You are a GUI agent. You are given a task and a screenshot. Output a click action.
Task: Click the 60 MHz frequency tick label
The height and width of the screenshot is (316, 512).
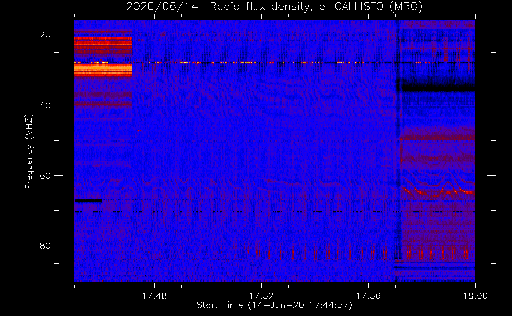point(45,175)
